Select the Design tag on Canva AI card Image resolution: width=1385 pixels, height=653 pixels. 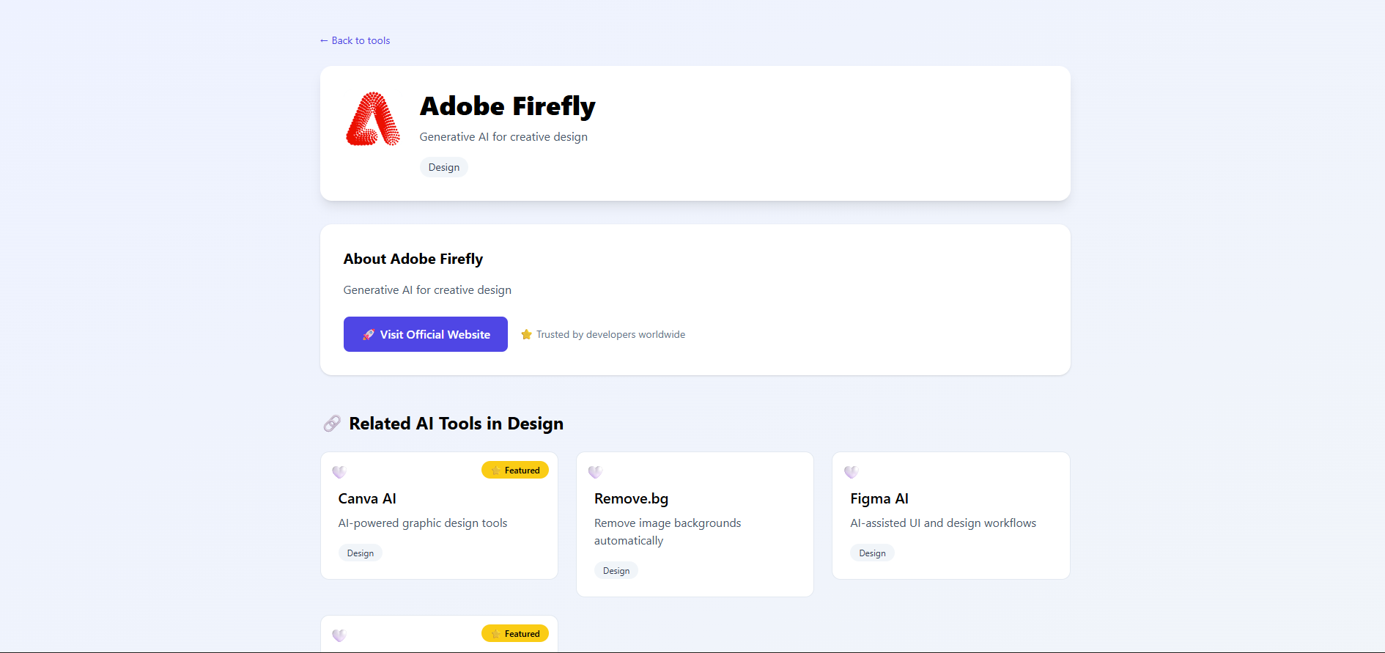[361, 553]
